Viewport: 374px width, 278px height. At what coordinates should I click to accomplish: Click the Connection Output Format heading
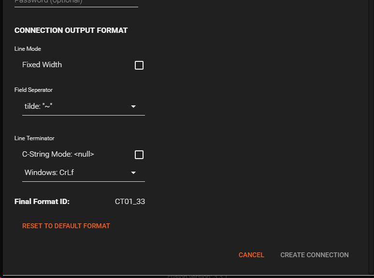coord(71,30)
